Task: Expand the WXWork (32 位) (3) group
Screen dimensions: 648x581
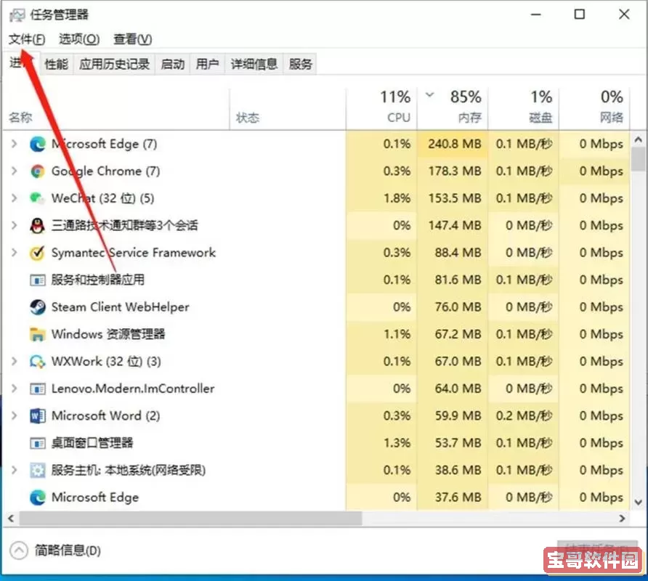Action: point(14,362)
